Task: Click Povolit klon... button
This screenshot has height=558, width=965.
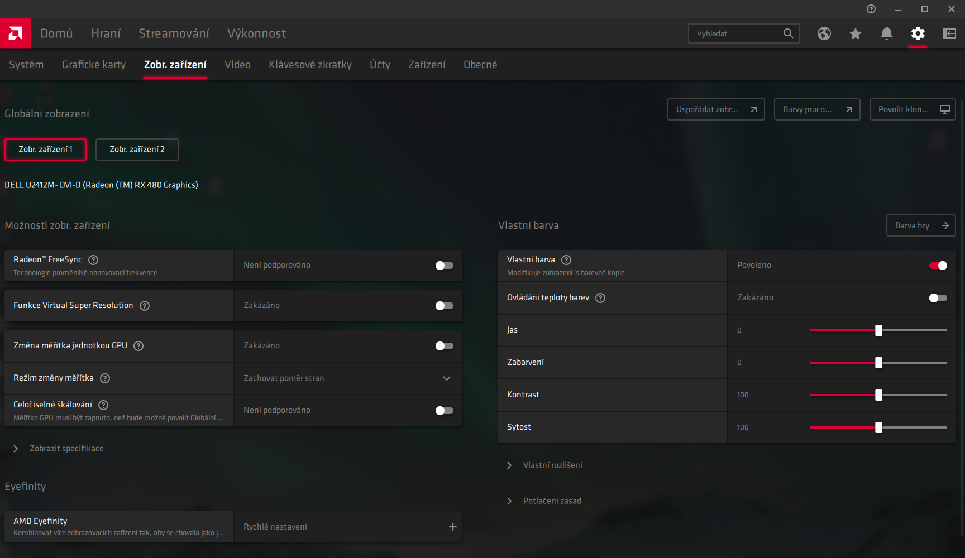Action: (913, 109)
